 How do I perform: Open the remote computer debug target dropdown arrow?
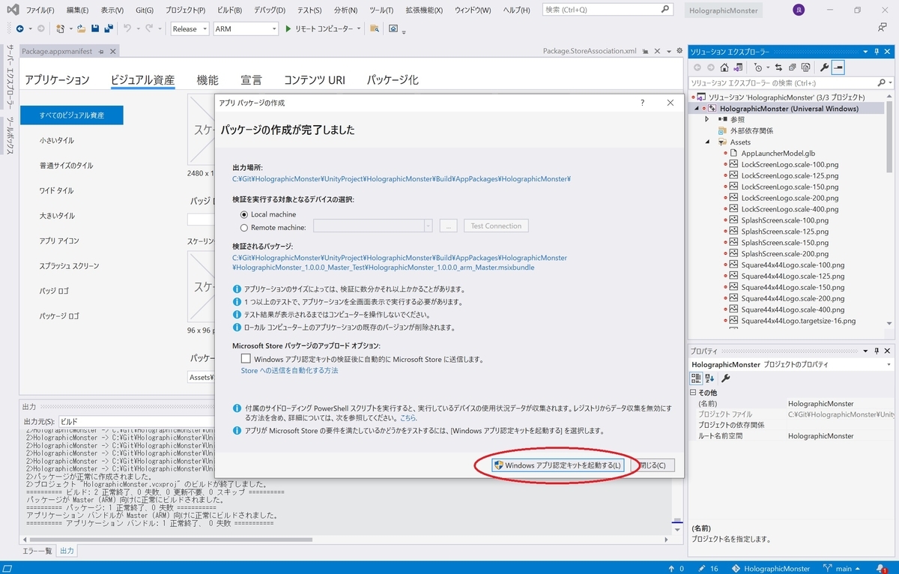pyautogui.click(x=359, y=28)
